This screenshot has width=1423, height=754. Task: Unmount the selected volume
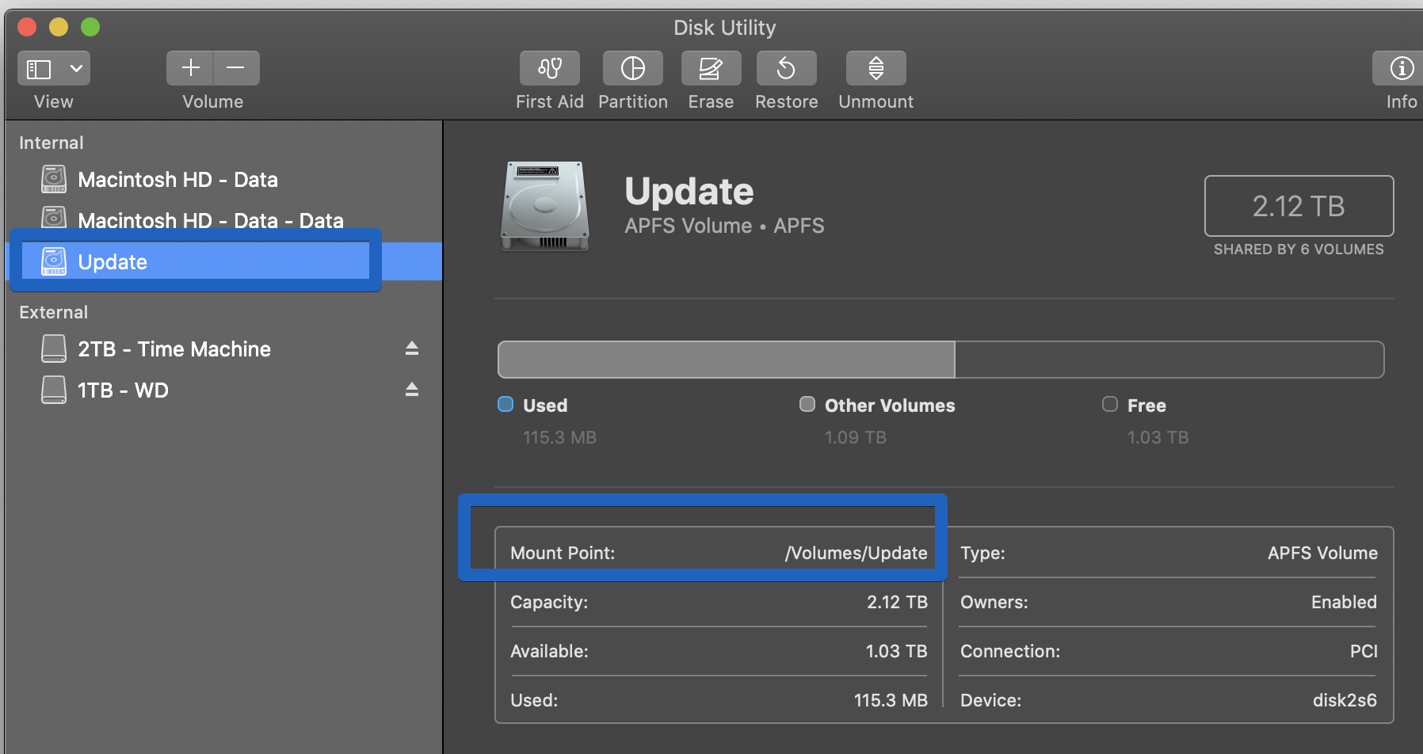[x=876, y=68]
